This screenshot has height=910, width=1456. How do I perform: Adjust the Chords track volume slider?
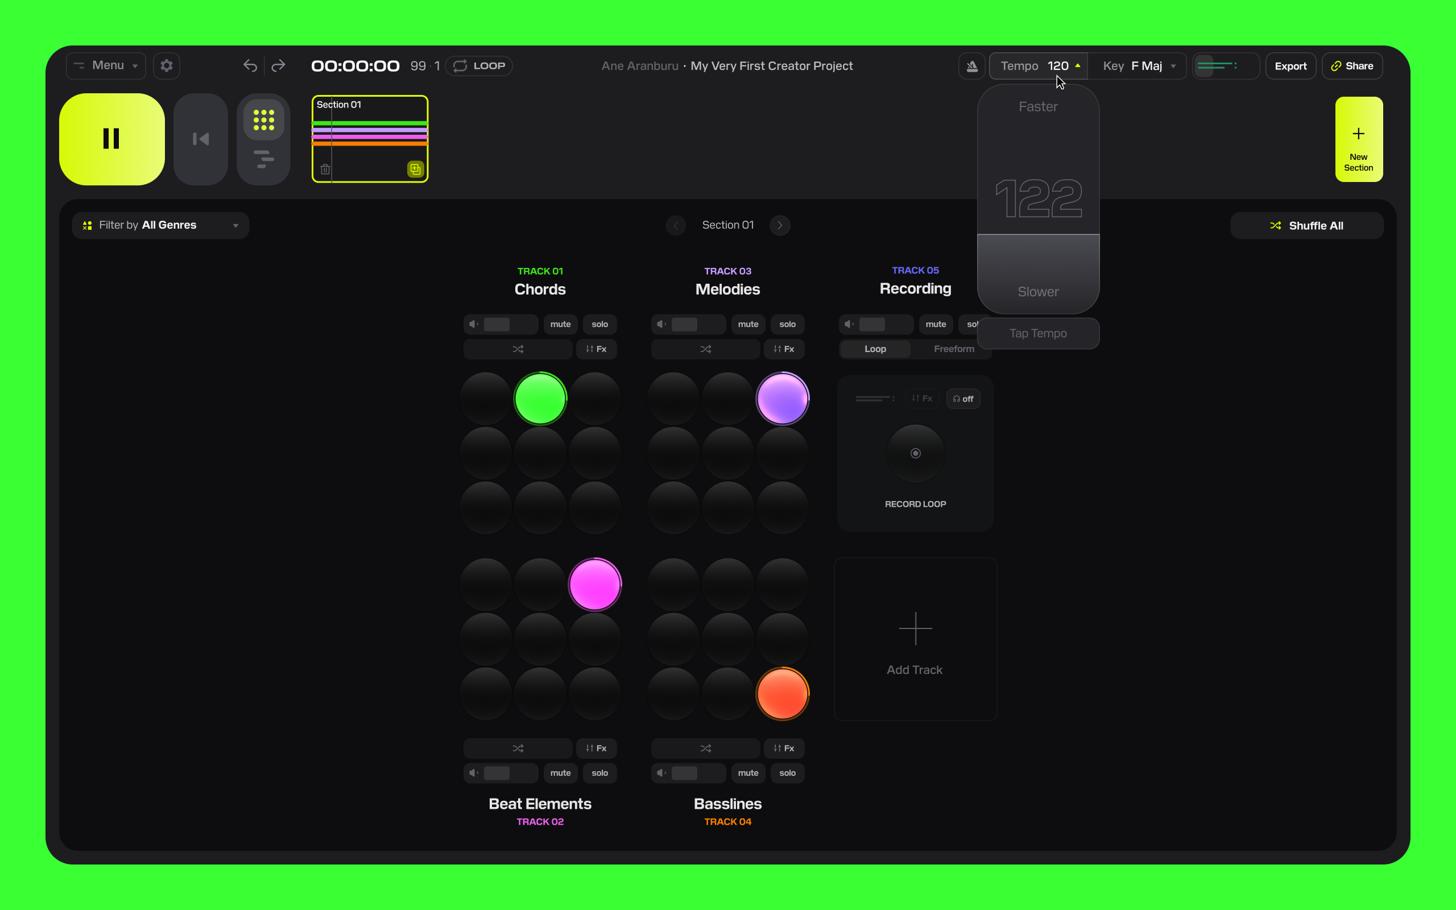501,324
